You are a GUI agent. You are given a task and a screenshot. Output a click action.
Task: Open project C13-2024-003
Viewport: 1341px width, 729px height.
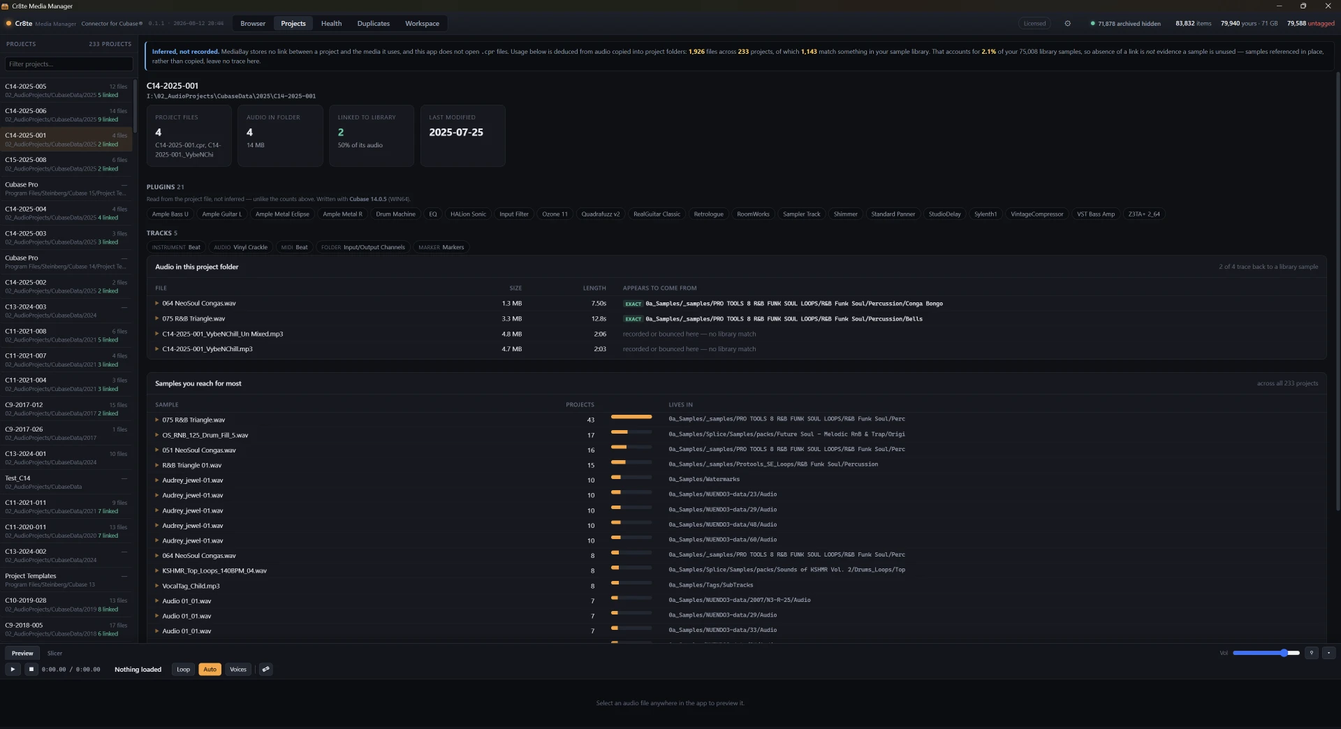(x=66, y=310)
